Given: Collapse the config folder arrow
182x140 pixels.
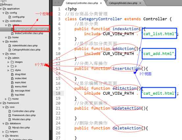Looking at the screenshot, I should 4,13.
